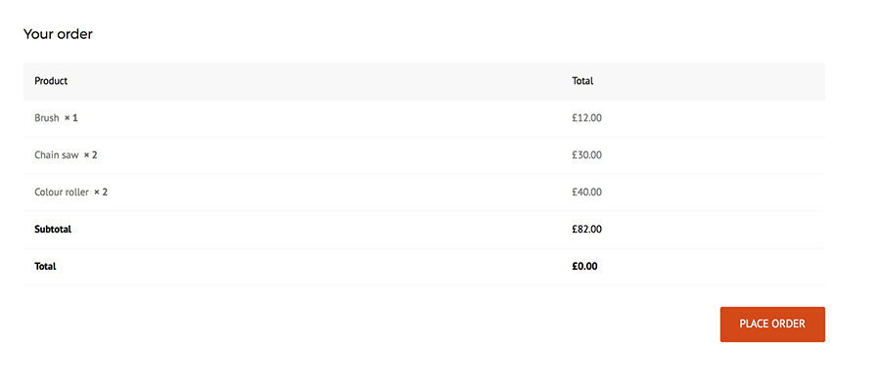Click the Place Order button
Image resolution: width=881 pixels, height=386 pixels.
click(x=772, y=324)
